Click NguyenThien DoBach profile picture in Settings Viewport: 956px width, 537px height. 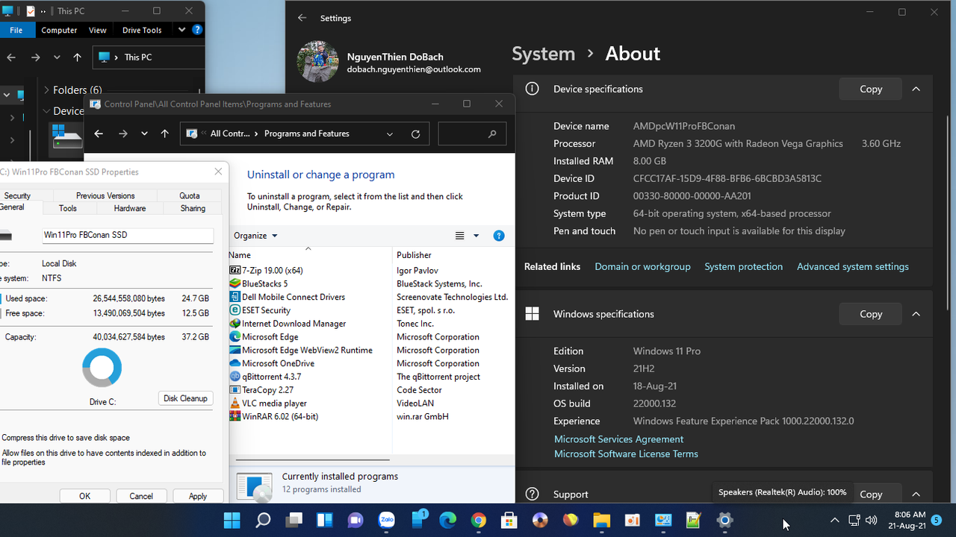(318, 61)
